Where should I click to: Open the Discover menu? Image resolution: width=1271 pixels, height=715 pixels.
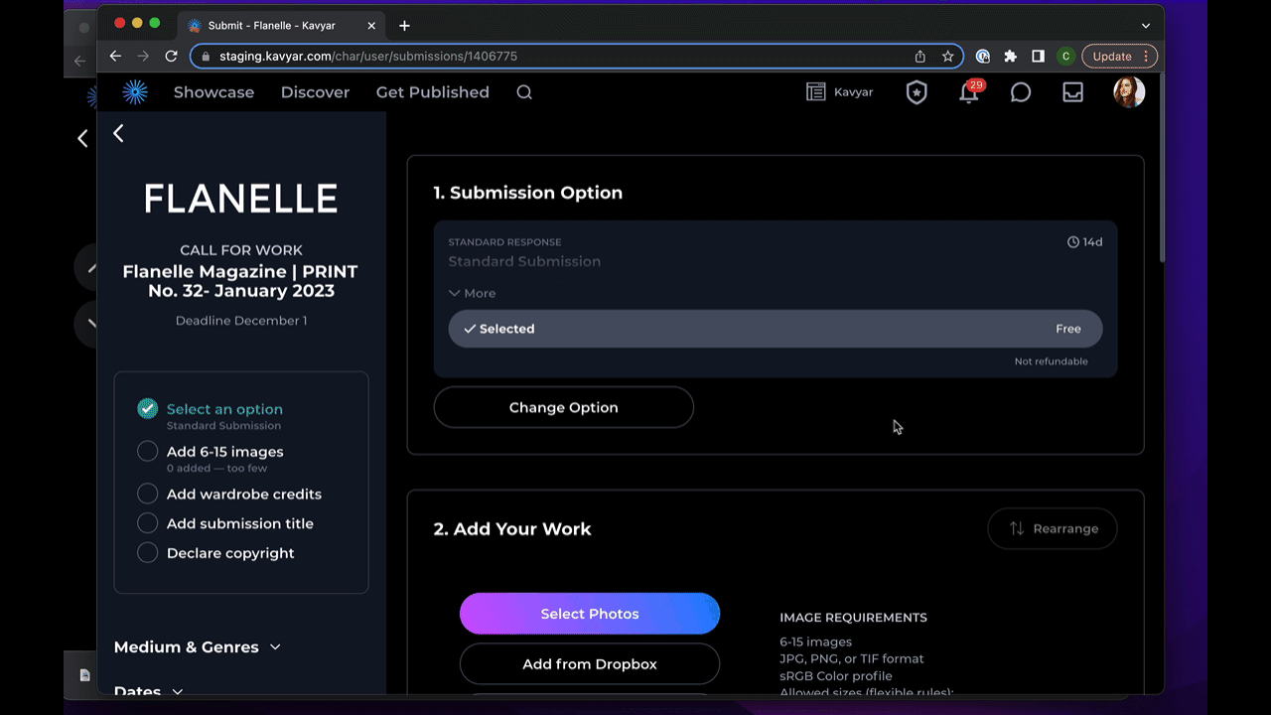coord(315,92)
